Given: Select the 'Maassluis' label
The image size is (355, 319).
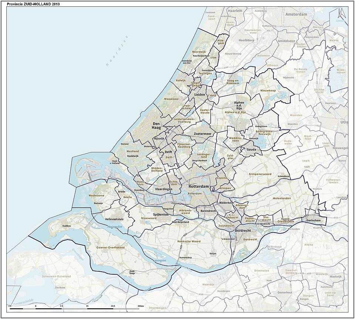Looking at the screenshot, I should pyautogui.click(x=140, y=183).
